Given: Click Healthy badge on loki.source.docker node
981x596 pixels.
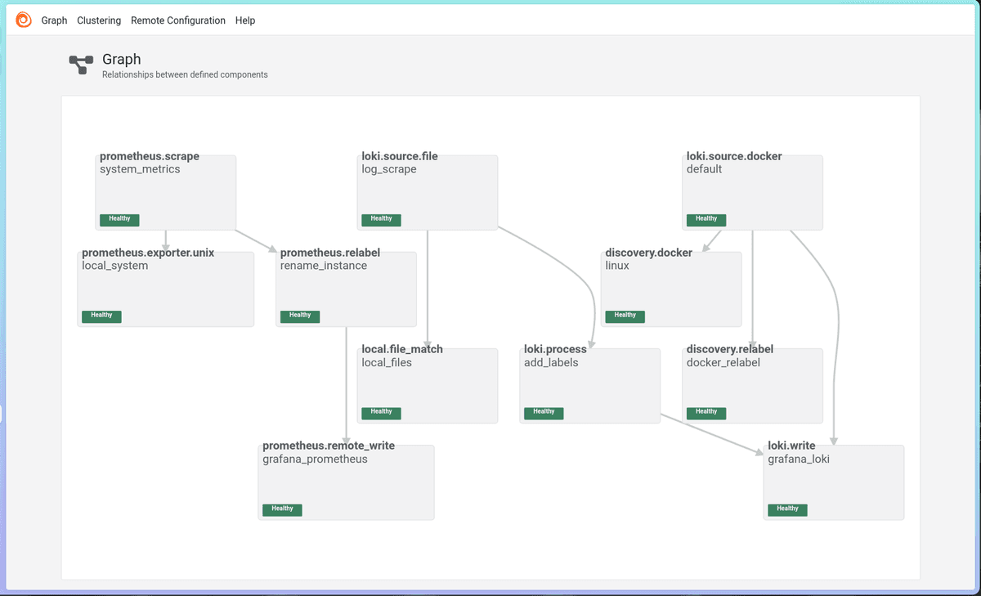Looking at the screenshot, I should pyautogui.click(x=706, y=219).
